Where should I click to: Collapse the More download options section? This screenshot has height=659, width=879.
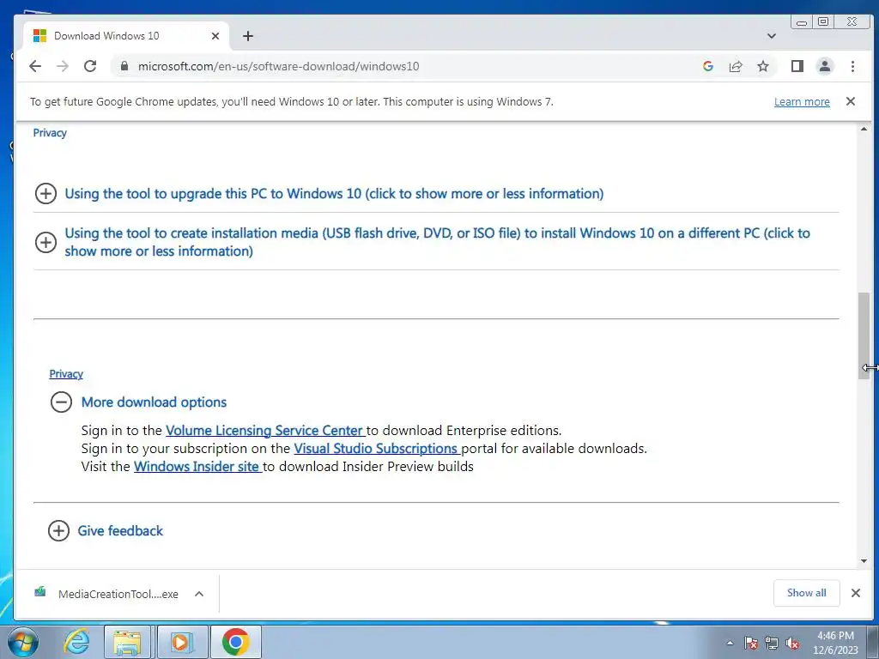pyautogui.click(x=61, y=402)
